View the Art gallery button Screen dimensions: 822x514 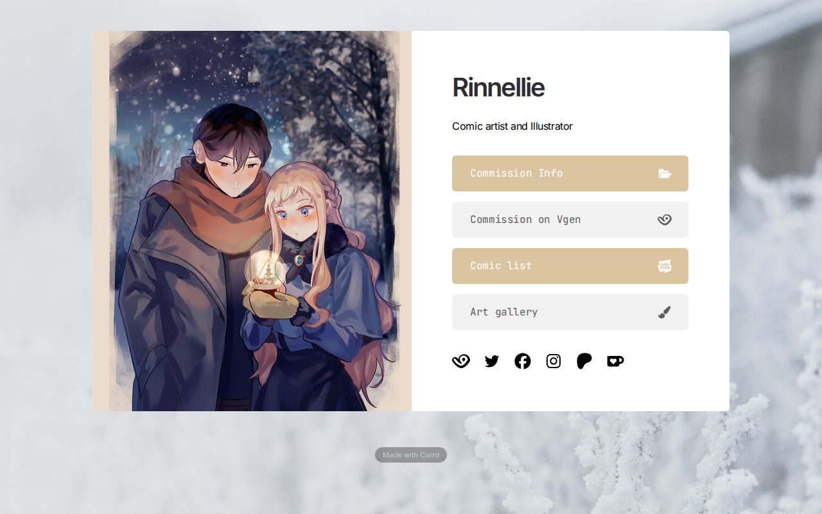(x=570, y=312)
